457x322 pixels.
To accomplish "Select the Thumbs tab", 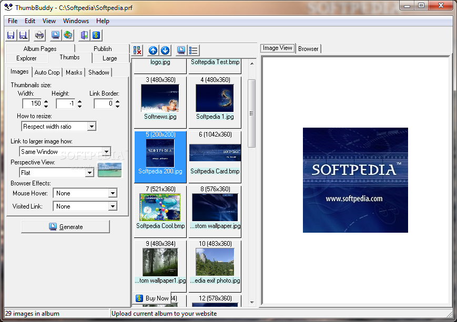I will click(69, 57).
